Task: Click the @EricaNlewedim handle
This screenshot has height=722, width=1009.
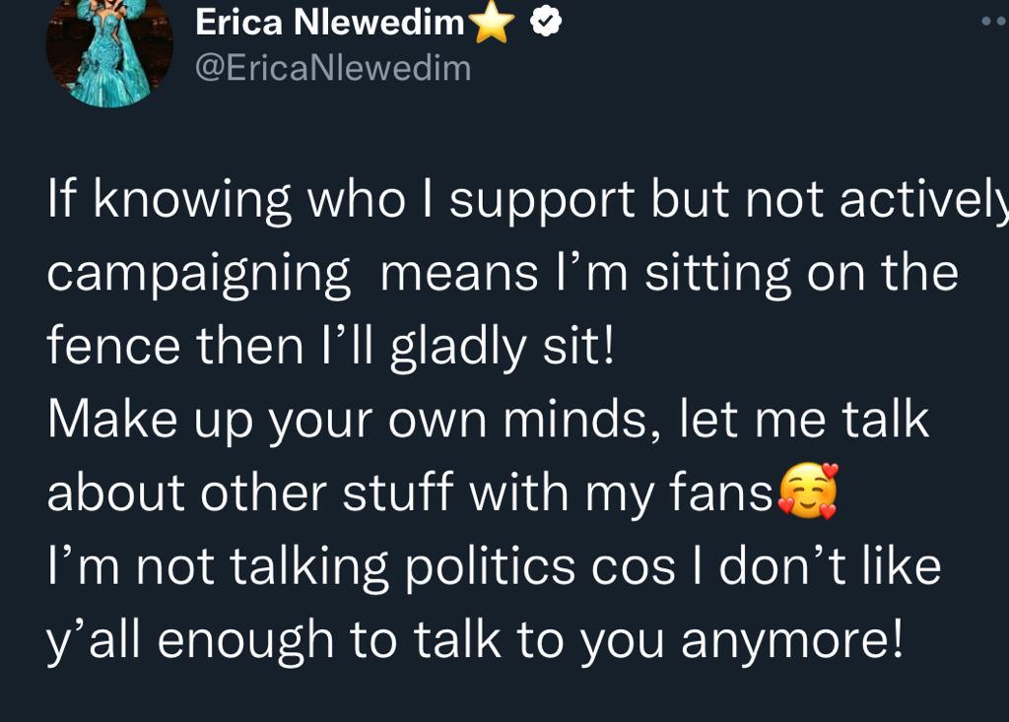Action: [333, 68]
